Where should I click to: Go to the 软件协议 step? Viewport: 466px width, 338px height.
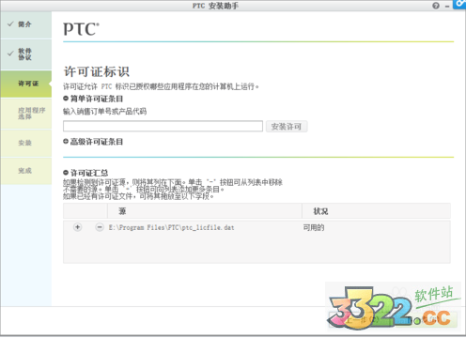(26, 54)
